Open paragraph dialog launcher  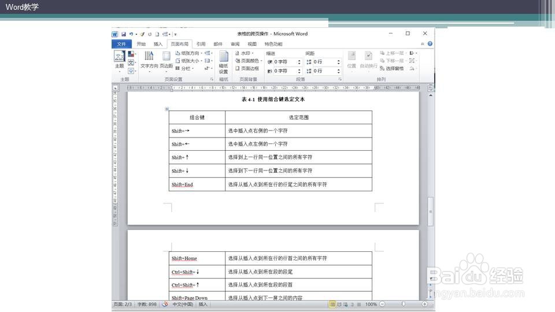[x=340, y=79]
